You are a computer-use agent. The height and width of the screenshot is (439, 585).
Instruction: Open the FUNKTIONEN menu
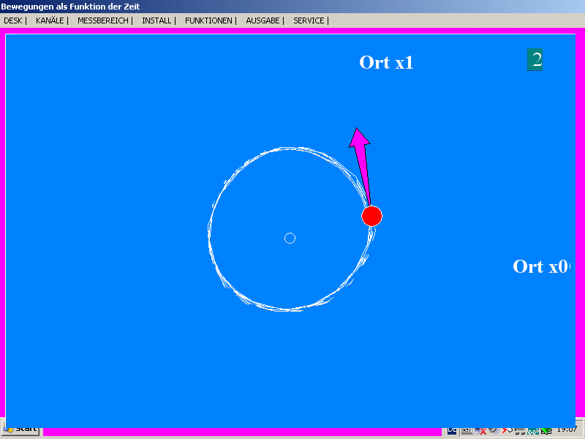pyautogui.click(x=208, y=20)
